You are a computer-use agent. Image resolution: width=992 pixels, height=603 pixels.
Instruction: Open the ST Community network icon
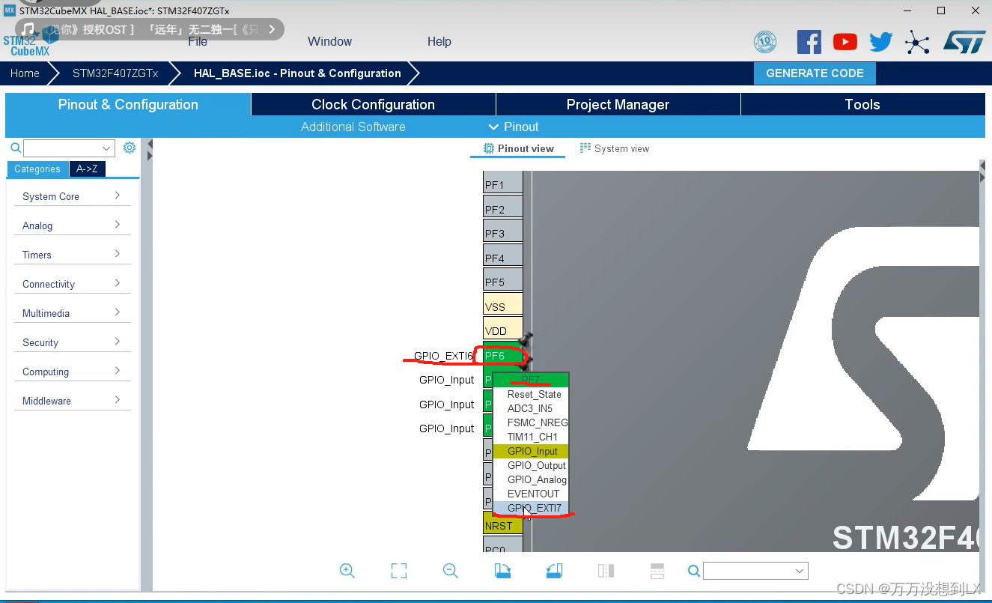pos(917,42)
